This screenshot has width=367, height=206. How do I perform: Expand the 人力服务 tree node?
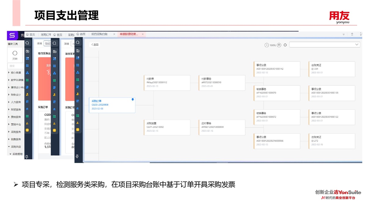coord(9,102)
